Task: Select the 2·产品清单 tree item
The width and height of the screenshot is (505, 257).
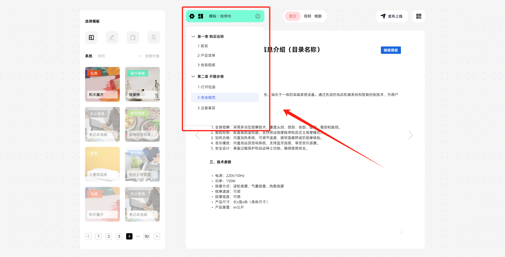Action: point(206,56)
